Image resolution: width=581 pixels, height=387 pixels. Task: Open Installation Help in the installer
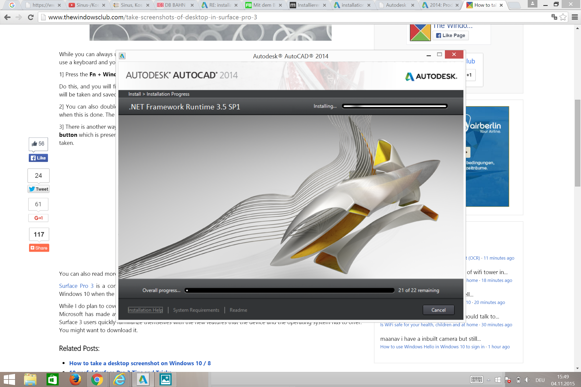click(145, 310)
